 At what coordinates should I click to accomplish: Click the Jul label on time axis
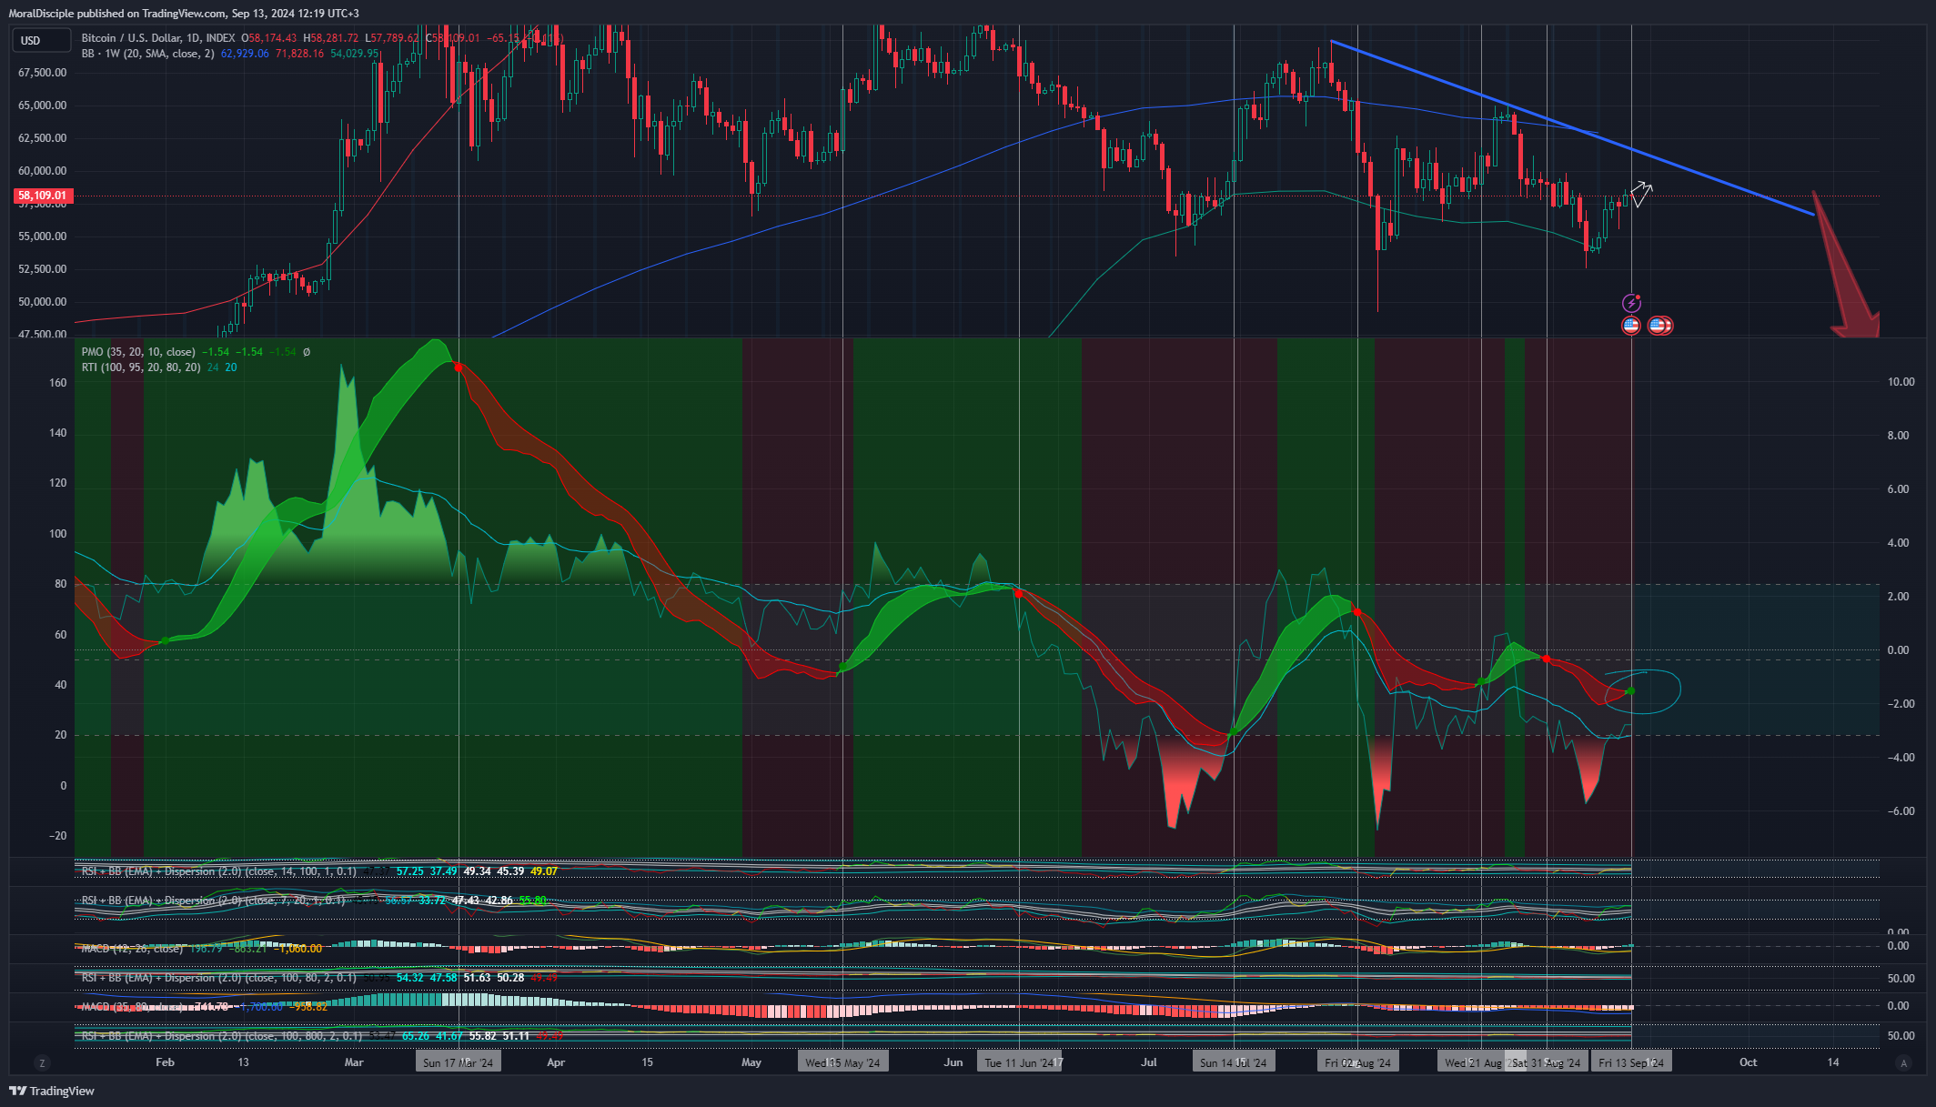coord(1149,1062)
